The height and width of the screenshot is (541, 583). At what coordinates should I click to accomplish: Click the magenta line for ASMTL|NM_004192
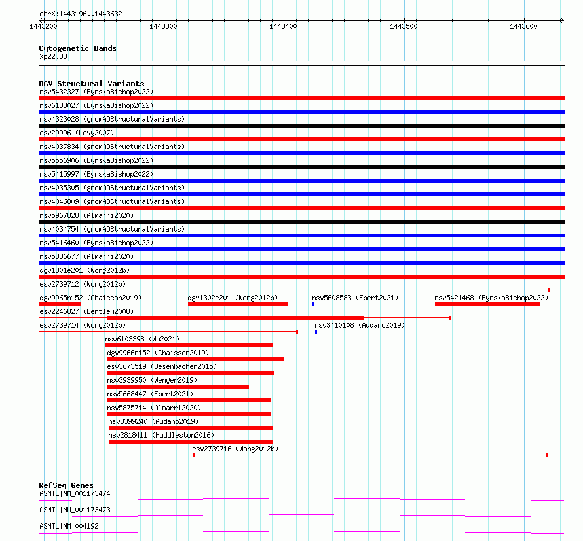click(x=301, y=532)
